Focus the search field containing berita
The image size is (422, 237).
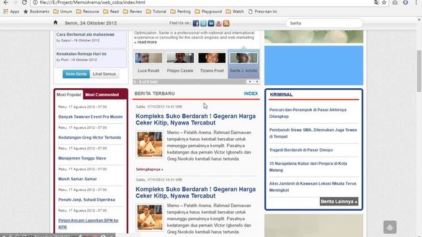point(324,23)
